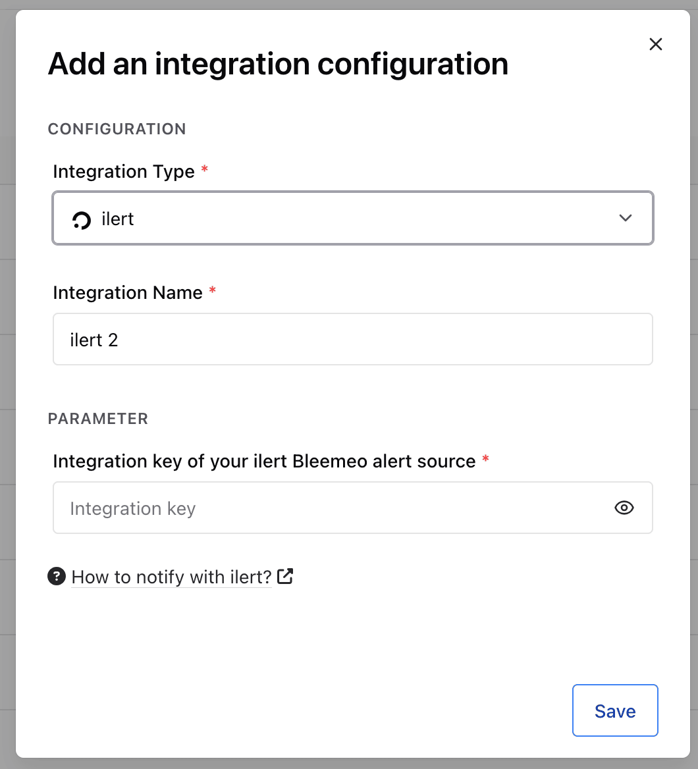698x769 pixels.
Task: Open the Integration Type dropdown
Action: coord(353,218)
